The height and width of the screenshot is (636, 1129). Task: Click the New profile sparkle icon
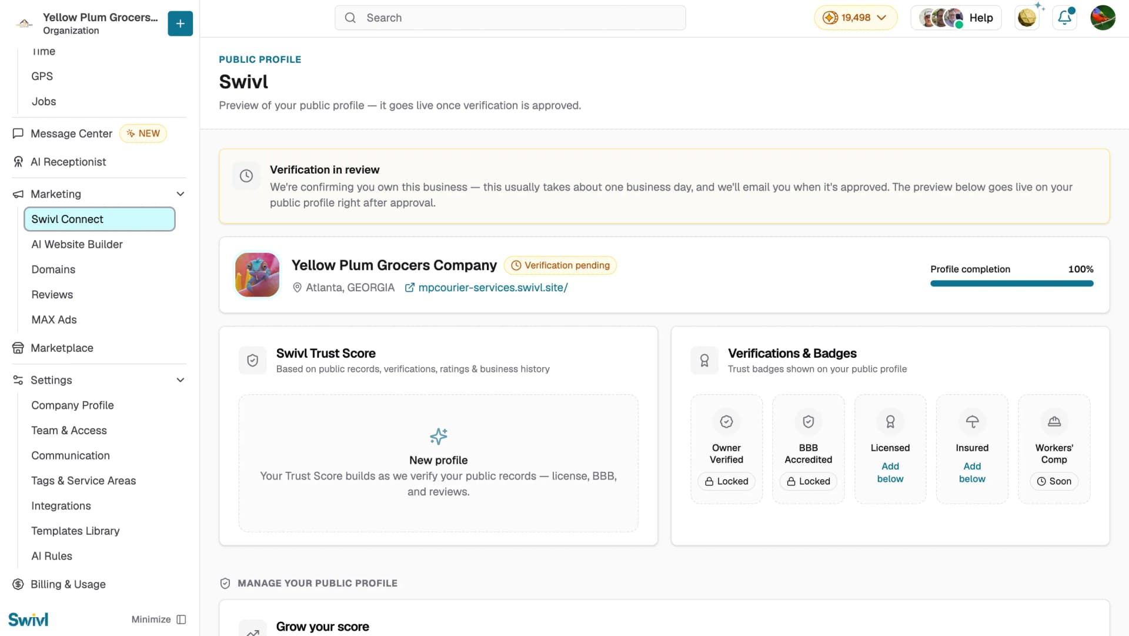439,437
